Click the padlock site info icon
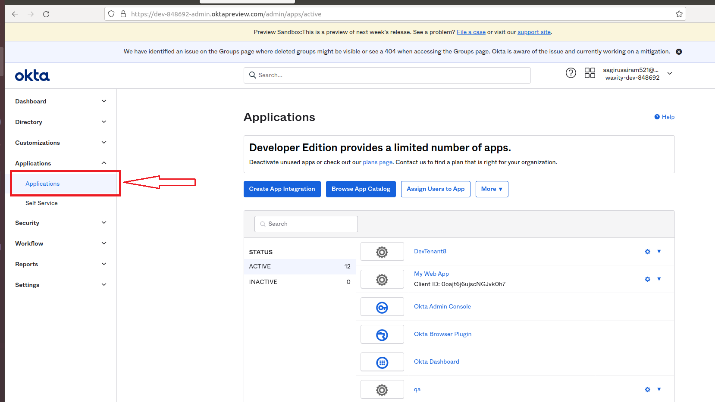 tap(123, 14)
